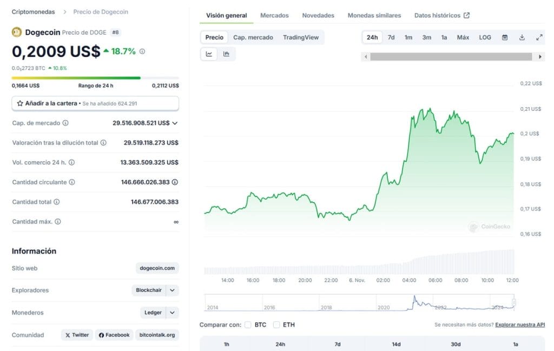Image resolution: width=554 pixels, height=351 pixels.
Task: Select the 24h chart range
Action: pyautogui.click(x=372, y=37)
